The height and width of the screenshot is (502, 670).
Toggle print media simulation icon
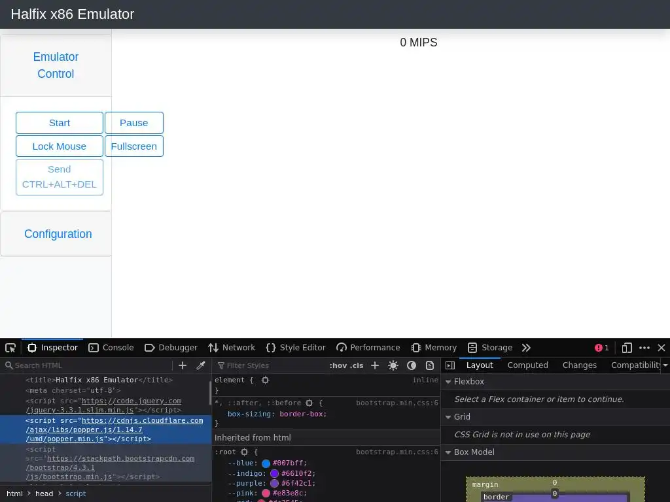pyautogui.click(x=430, y=365)
